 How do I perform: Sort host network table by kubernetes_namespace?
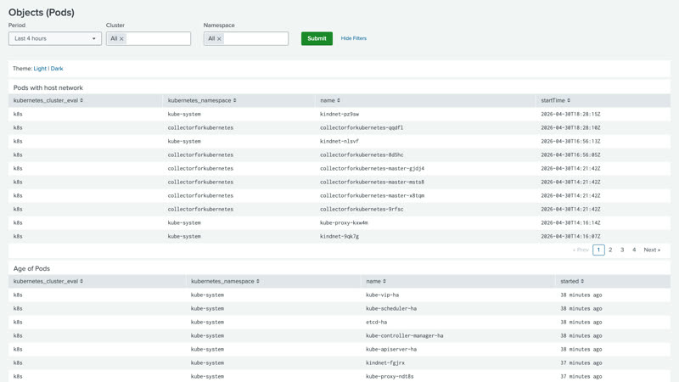[x=202, y=100]
